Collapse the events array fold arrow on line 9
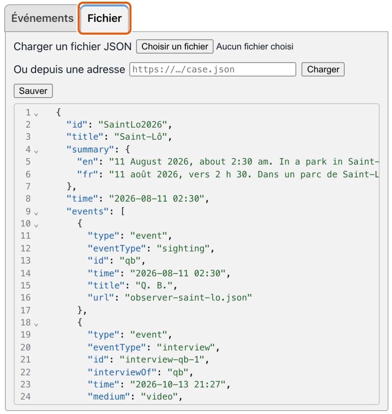The width and height of the screenshot is (392, 414). 36,214
